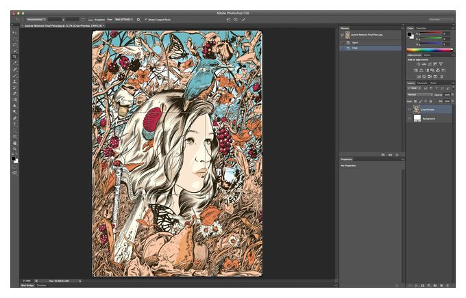The width and height of the screenshot is (466, 298).
Task: Select the Gradient tool
Action: 14,100
